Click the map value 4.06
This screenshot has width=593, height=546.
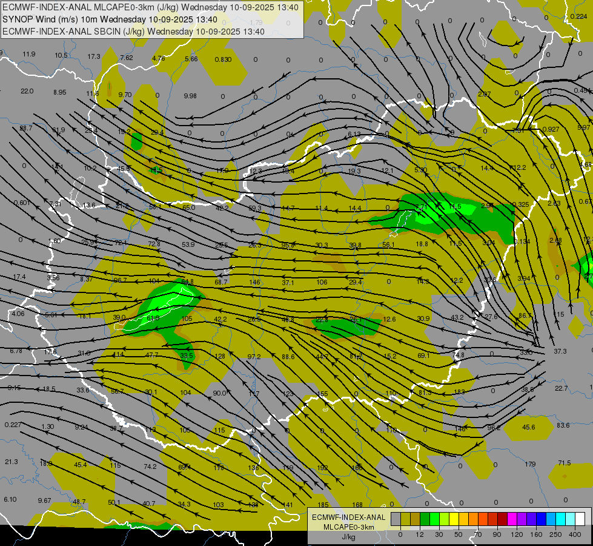pyautogui.click(x=18, y=314)
